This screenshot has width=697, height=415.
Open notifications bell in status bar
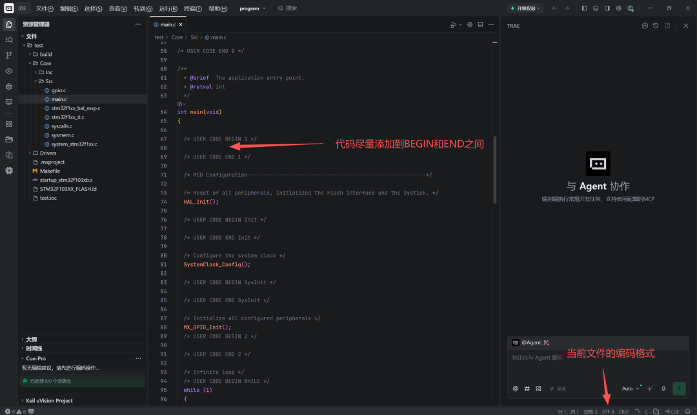click(x=688, y=411)
